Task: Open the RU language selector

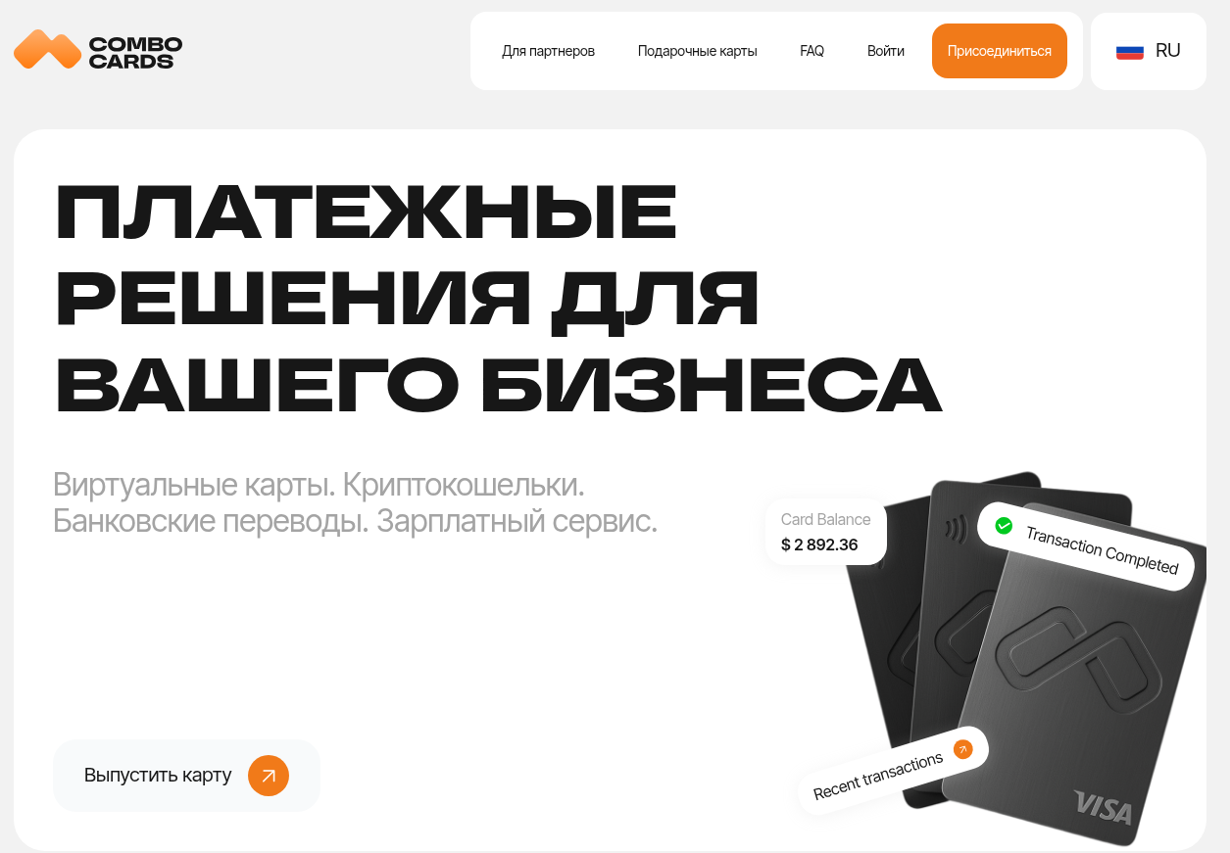Action: pyautogui.click(x=1149, y=51)
